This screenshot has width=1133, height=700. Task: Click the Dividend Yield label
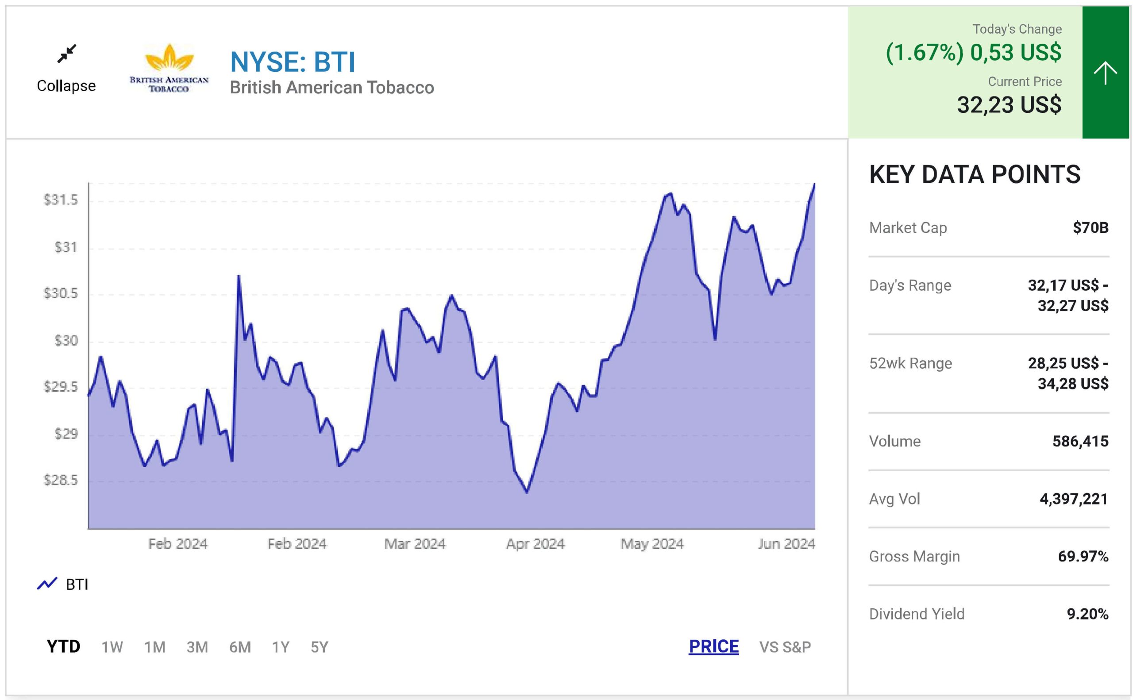(917, 614)
